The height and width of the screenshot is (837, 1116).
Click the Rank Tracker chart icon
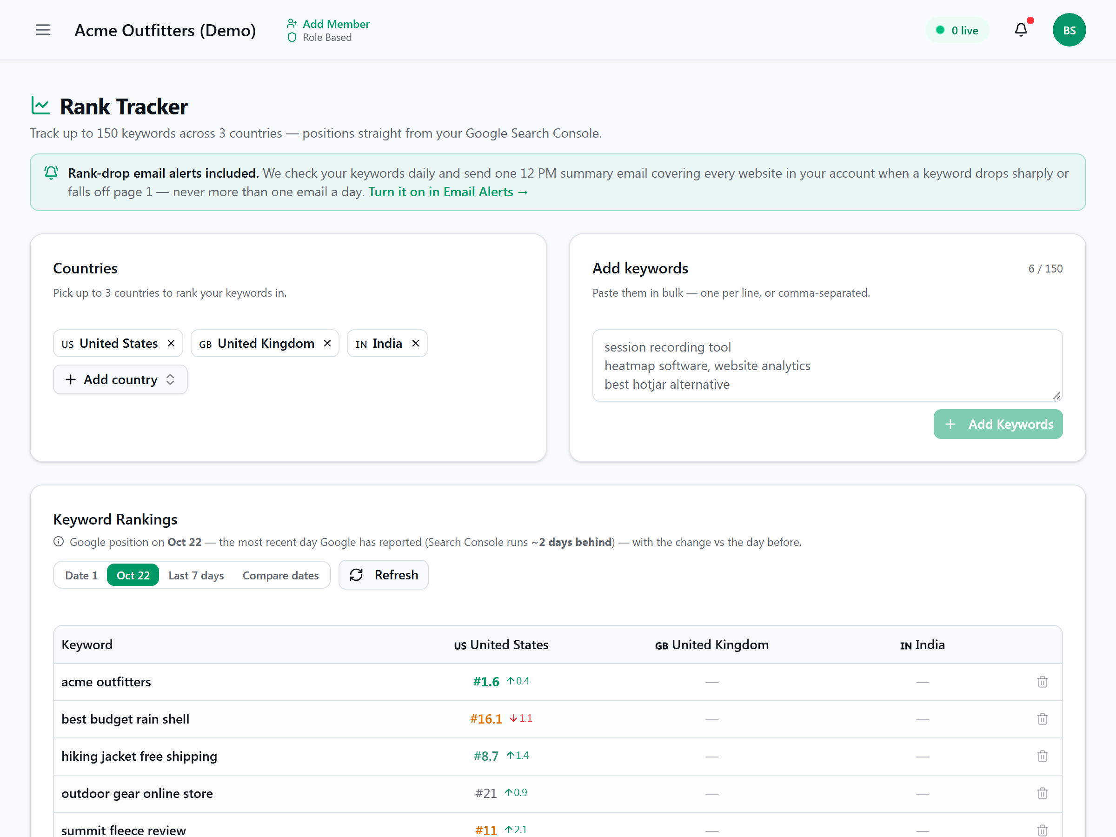coord(40,106)
